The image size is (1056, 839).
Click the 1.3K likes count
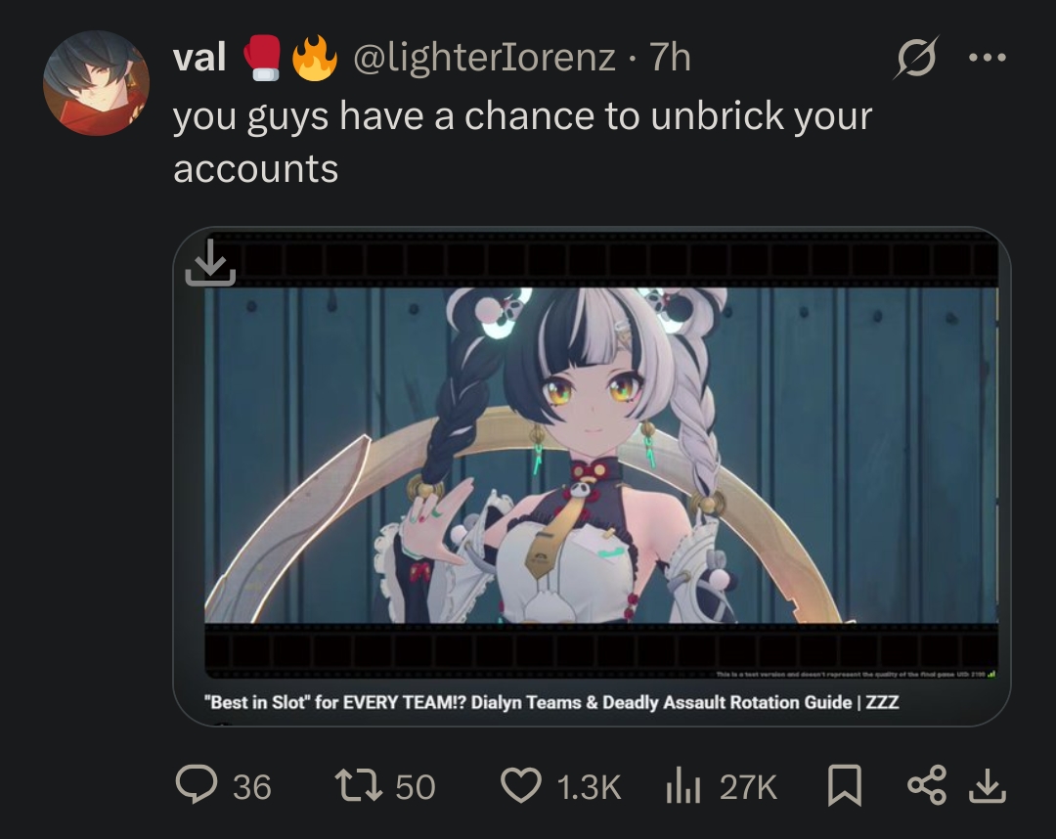pos(589,786)
